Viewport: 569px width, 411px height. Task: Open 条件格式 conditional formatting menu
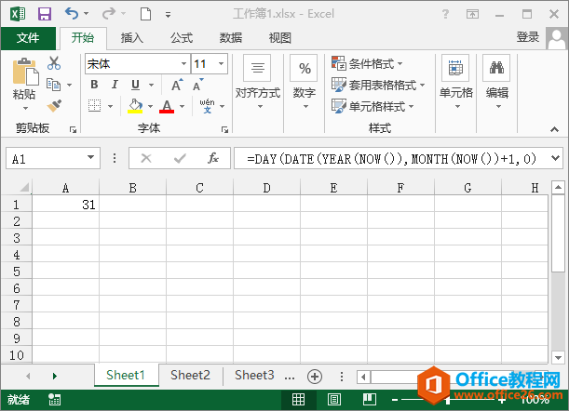coord(367,64)
